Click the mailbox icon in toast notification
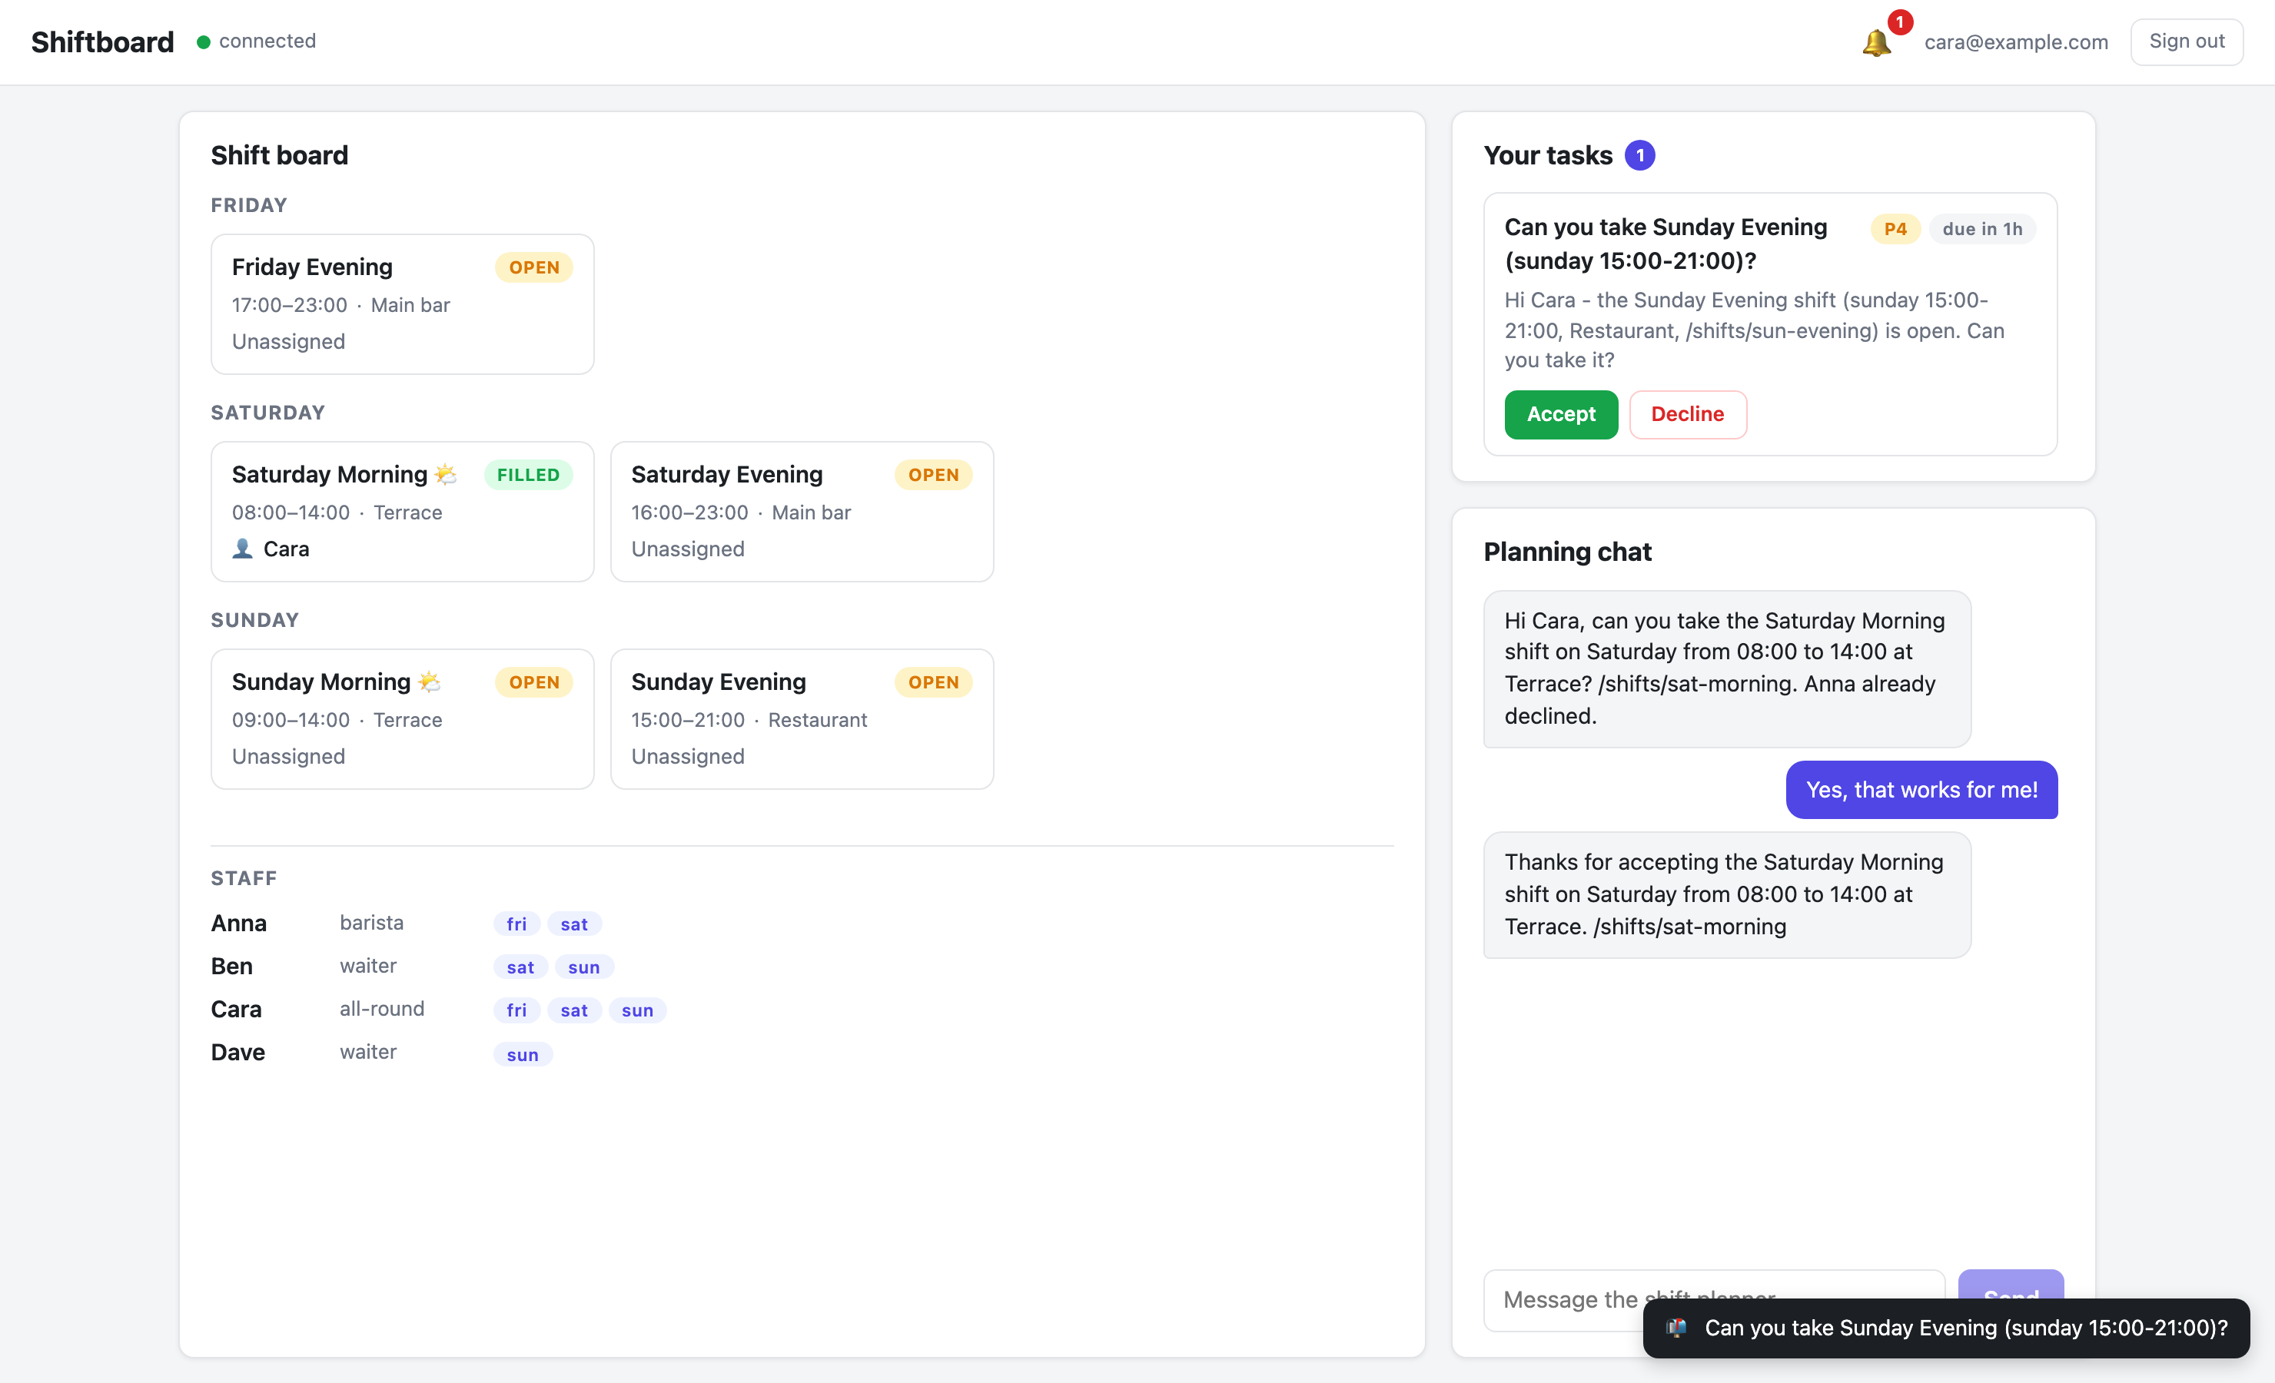Viewport: 2275px width, 1383px height. tap(1677, 1328)
